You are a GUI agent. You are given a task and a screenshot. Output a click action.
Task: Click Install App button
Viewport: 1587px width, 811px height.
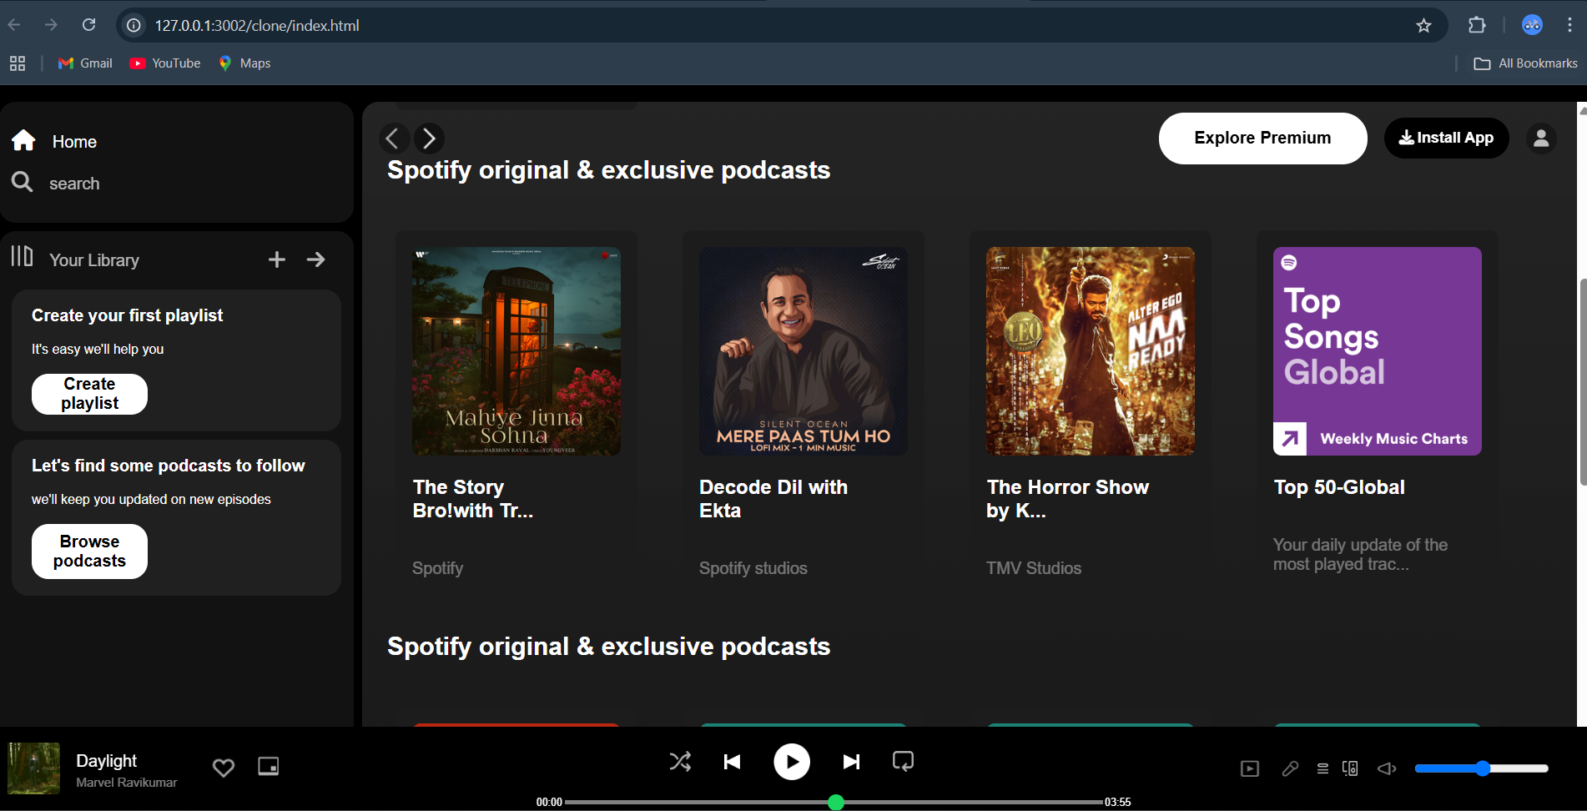(x=1446, y=138)
